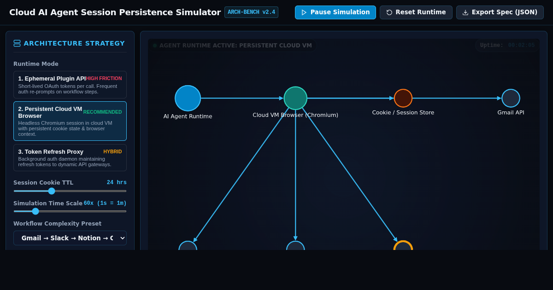553x290 pixels.
Task: Click the Session Cookie TTL slider handle
Action: click(x=52, y=191)
